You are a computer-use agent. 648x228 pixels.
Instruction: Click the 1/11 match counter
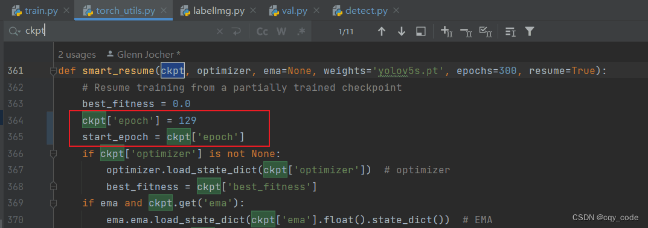click(346, 32)
